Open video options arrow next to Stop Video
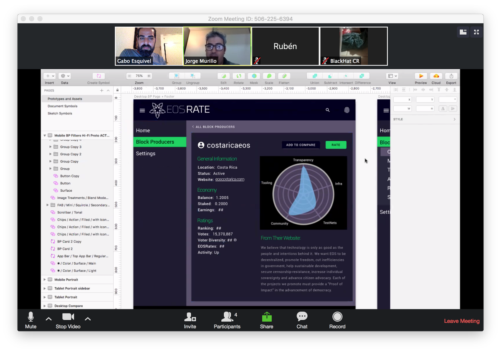 (x=88, y=319)
